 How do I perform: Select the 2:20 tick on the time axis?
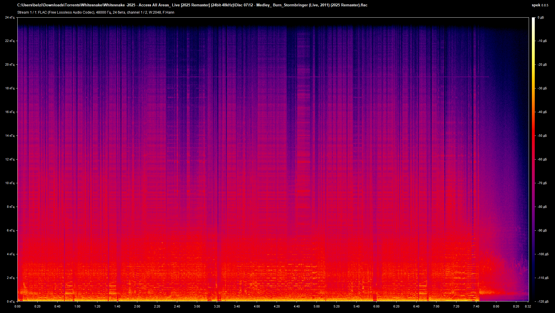coord(157,306)
